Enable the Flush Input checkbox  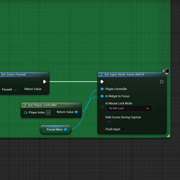(x=123, y=129)
